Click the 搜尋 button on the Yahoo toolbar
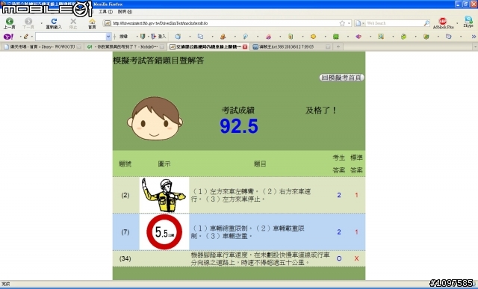The height and width of the screenshot is (289, 478). [x=123, y=37]
